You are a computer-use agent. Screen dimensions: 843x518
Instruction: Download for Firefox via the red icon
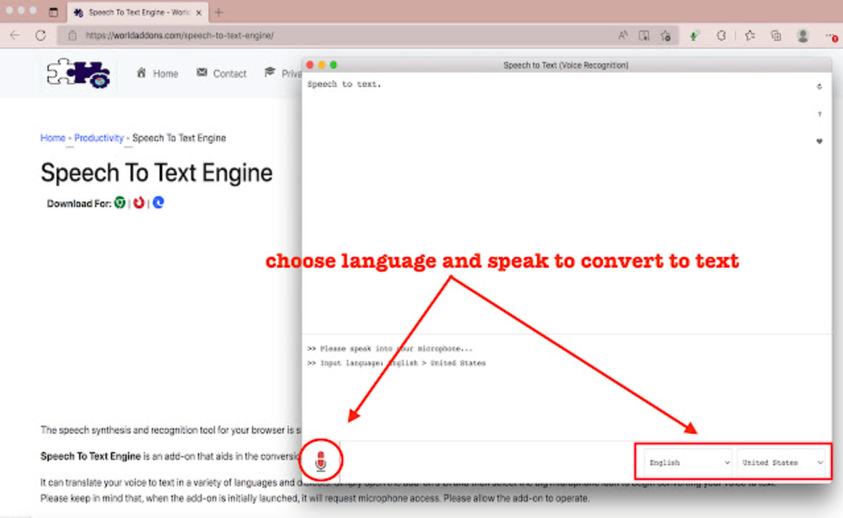pos(139,203)
